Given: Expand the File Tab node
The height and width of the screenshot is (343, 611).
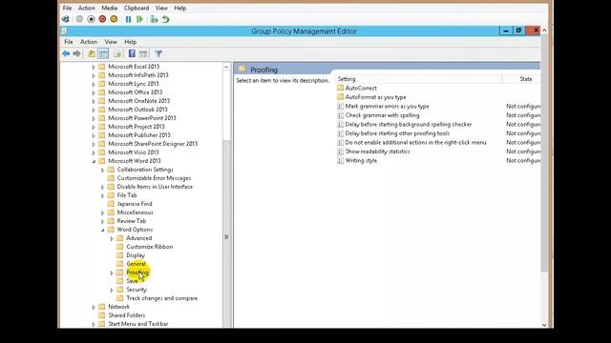Looking at the screenshot, I should point(102,195).
